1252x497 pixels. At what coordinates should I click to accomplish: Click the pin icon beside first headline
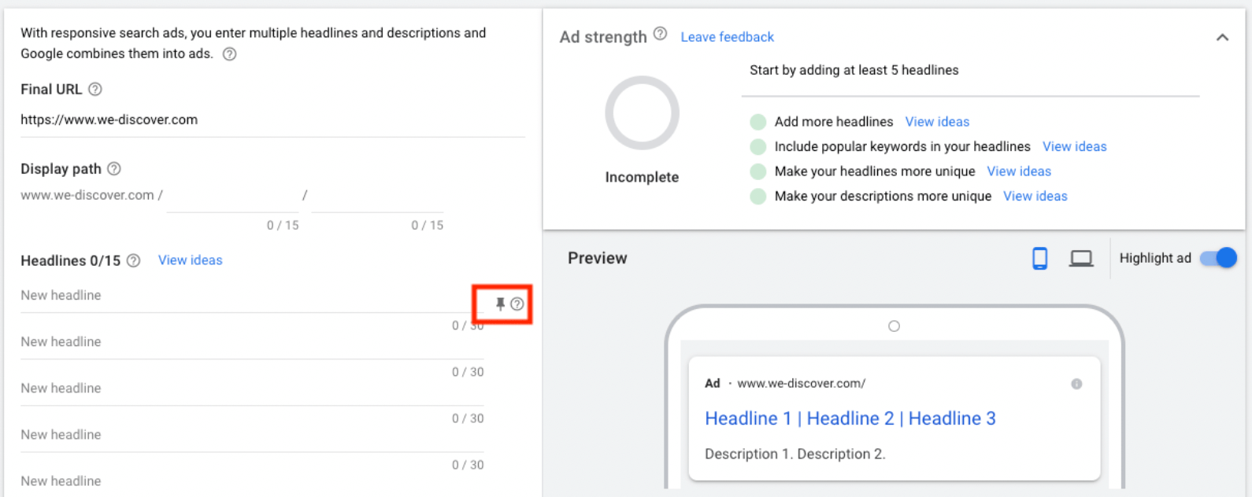(500, 304)
